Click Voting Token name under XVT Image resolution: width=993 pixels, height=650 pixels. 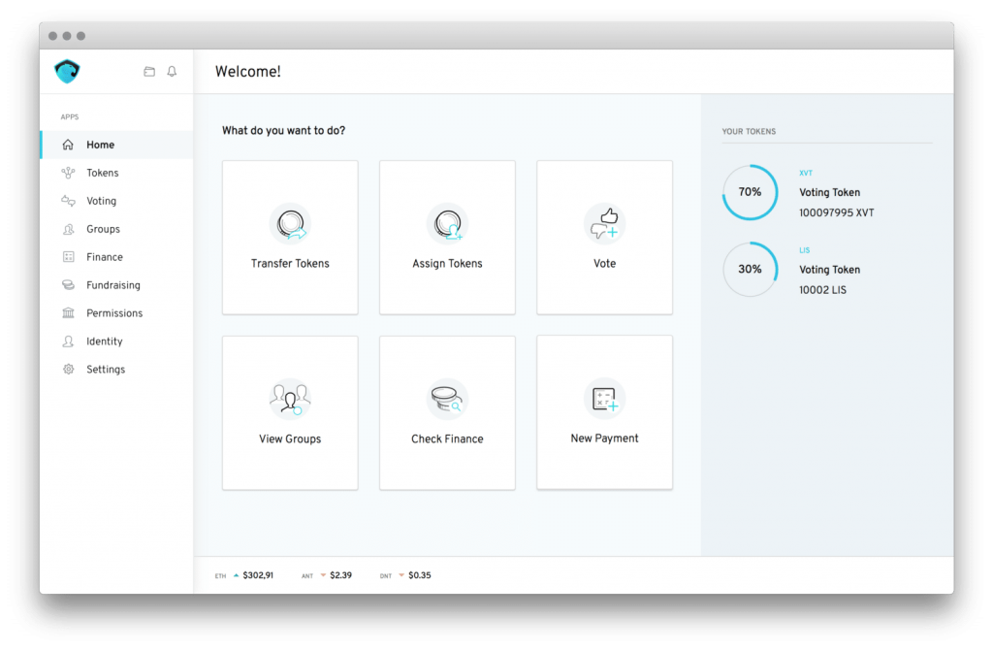[830, 193]
